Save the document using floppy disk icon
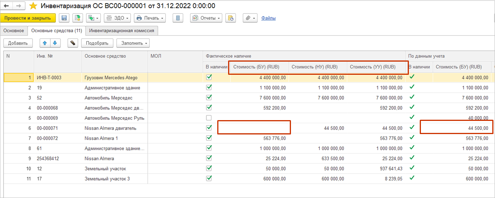The image size is (495, 198). tap(64, 18)
